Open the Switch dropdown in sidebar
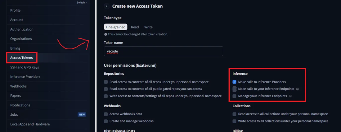The height and width of the screenshot is (132, 341). [x=82, y=2]
